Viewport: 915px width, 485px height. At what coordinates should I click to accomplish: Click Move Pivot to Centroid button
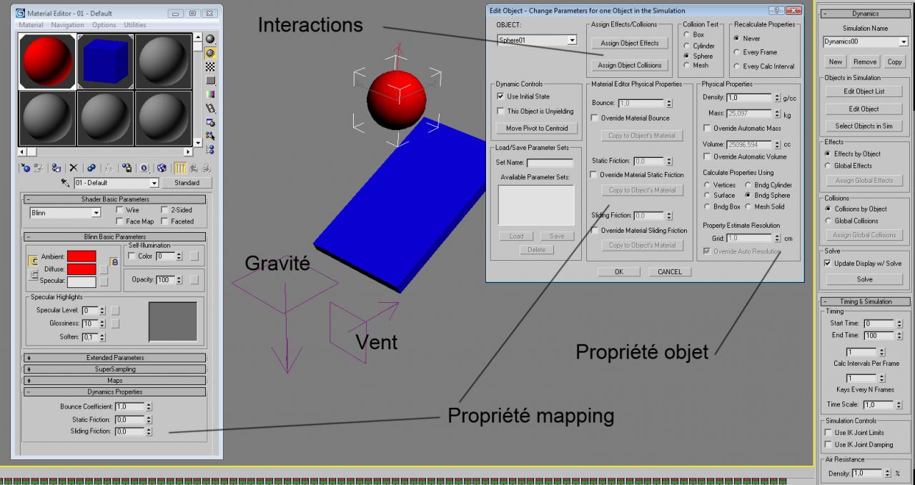(x=537, y=129)
